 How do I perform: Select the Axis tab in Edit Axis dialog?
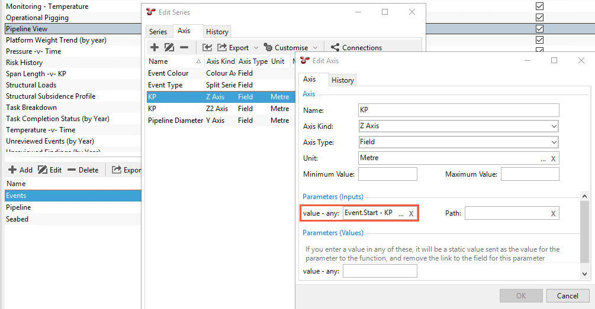click(x=309, y=79)
